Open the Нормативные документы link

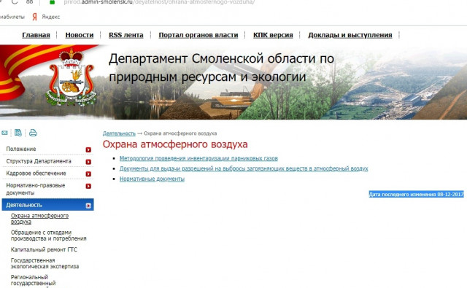tap(152, 179)
